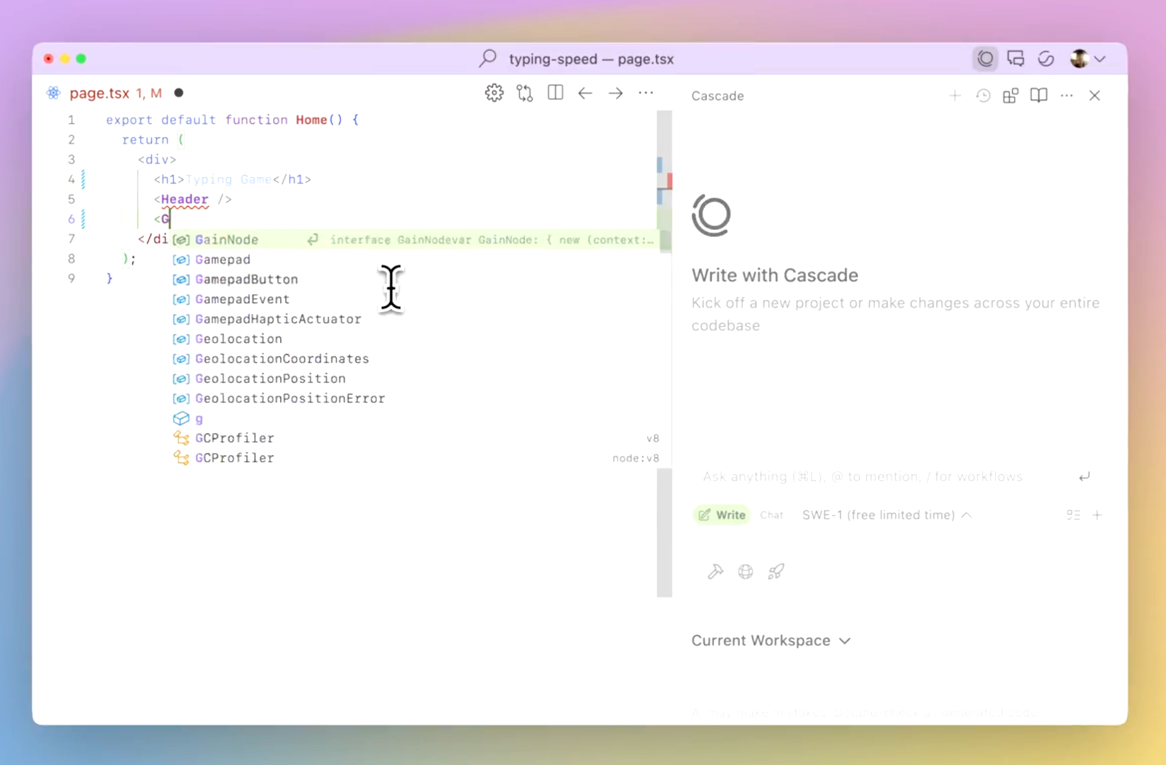This screenshot has height=765, width=1166.
Task: Select GamepadButton from autocomplete list
Action: (x=246, y=279)
